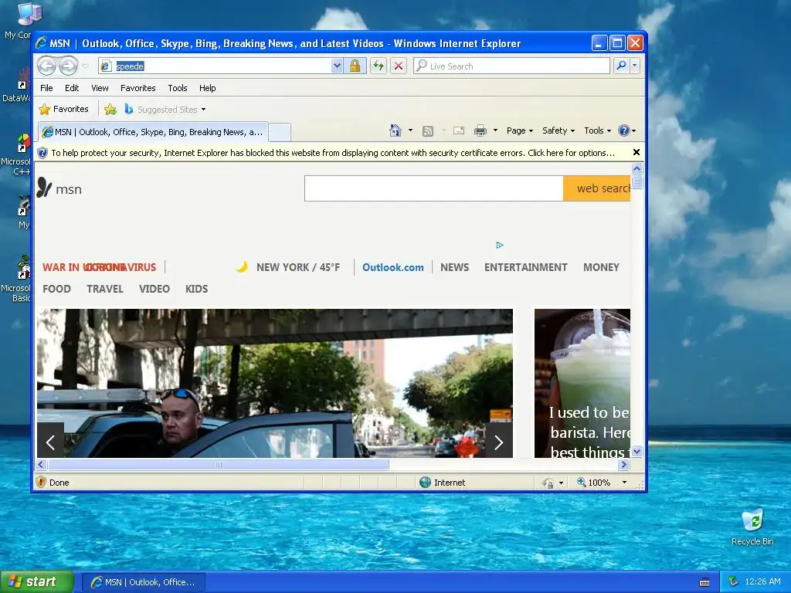The width and height of the screenshot is (791, 593).
Task: Open the Print options dropdown arrow
Action: 495,130
